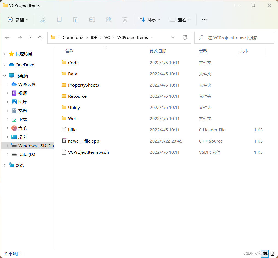Click the Delete icon in the toolbar

[x=125, y=19]
